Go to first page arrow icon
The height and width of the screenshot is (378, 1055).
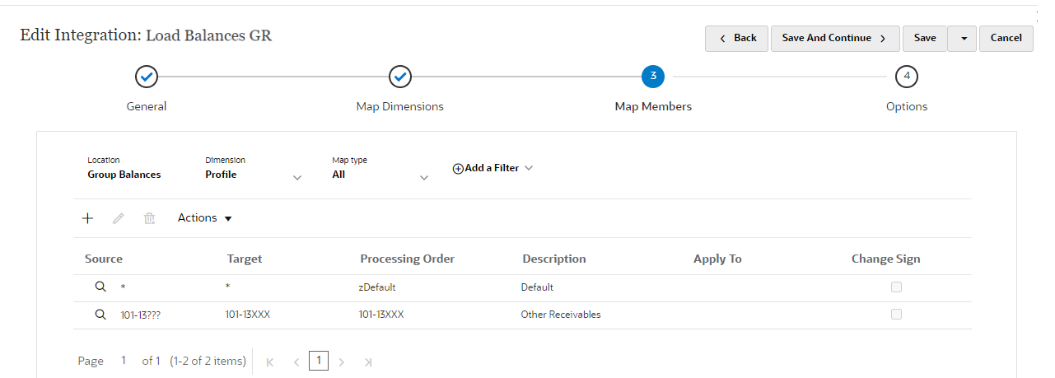coord(269,362)
